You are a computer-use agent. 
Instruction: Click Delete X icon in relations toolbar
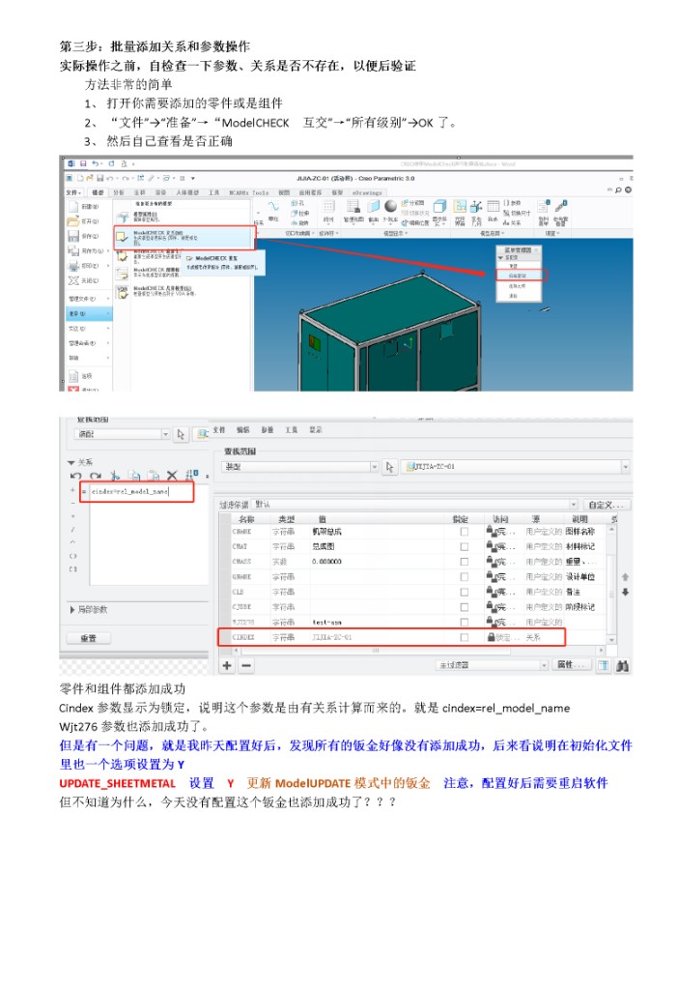coord(172,476)
